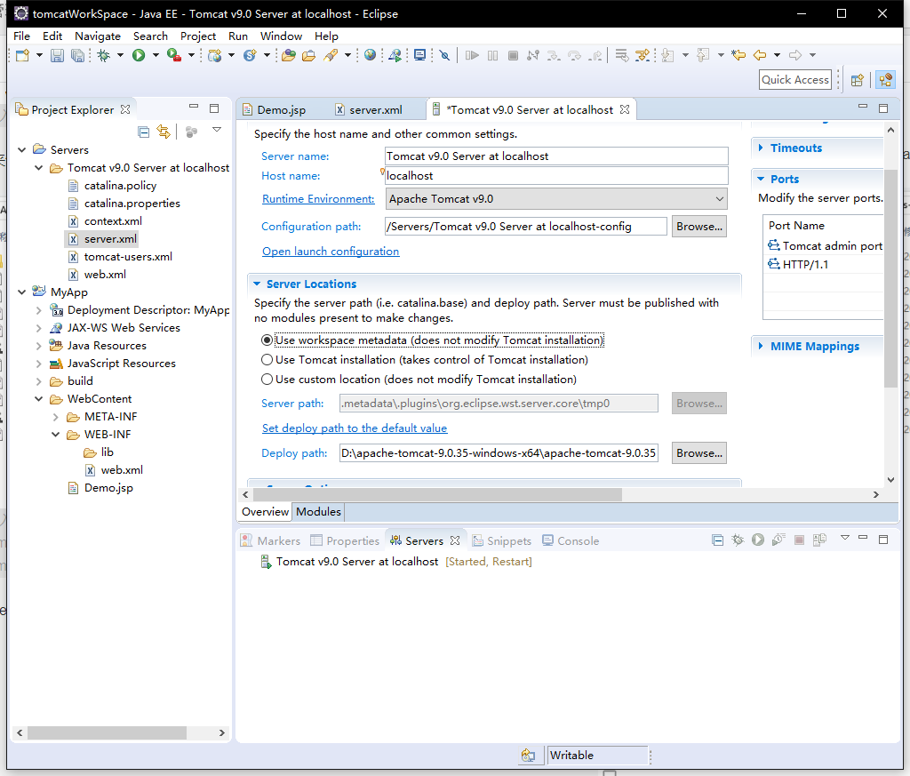The image size is (910, 776).
Task: Click Browse next to Configuration path
Action: (x=699, y=227)
